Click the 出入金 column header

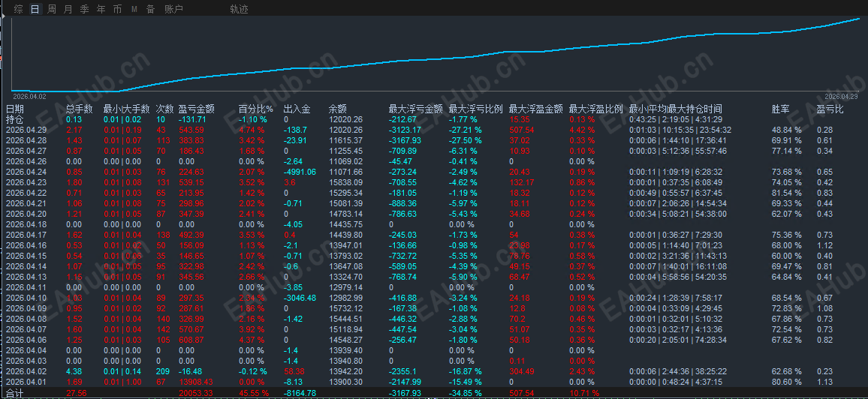pos(297,109)
